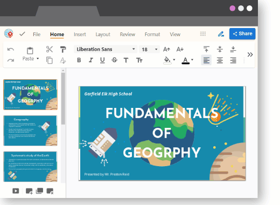Image resolution: width=280 pixels, height=205 pixels.
Task: Click the GEOGRPHY title text on slide
Action: tap(162, 153)
